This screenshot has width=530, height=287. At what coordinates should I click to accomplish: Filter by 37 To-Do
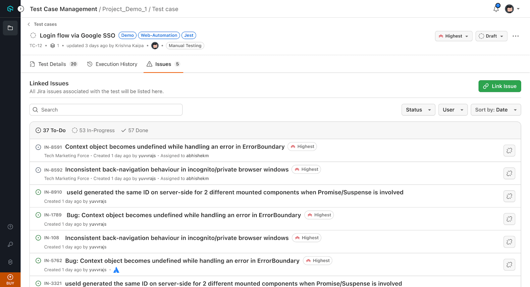[x=51, y=131]
